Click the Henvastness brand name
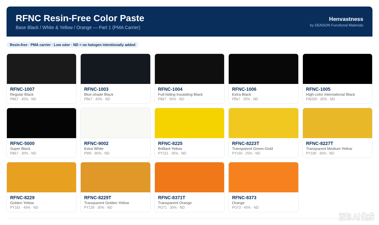 point(346,19)
